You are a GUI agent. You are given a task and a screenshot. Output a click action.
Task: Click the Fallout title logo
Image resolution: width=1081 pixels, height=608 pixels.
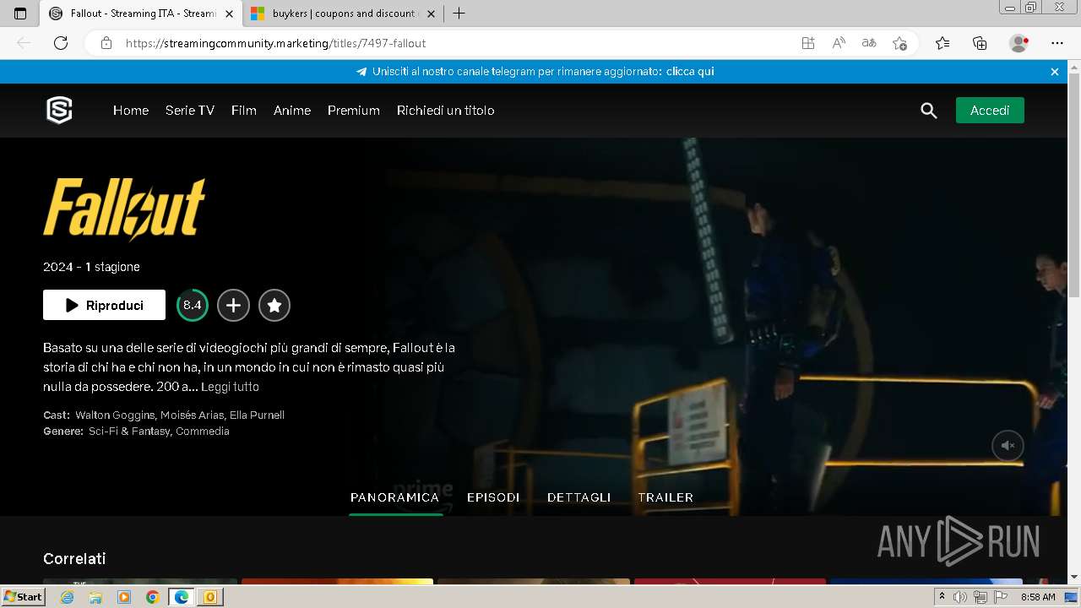[x=124, y=209]
